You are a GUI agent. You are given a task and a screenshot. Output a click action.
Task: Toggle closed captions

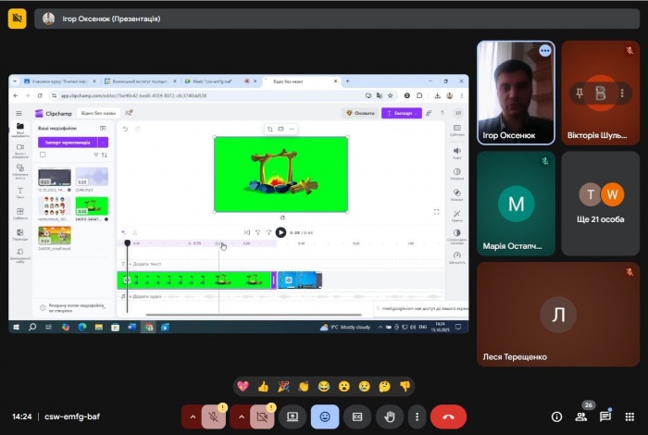pos(356,416)
